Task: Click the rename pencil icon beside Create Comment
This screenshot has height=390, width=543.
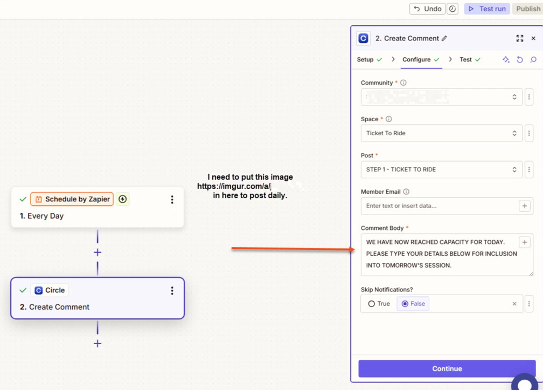Action: pos(444,39)
